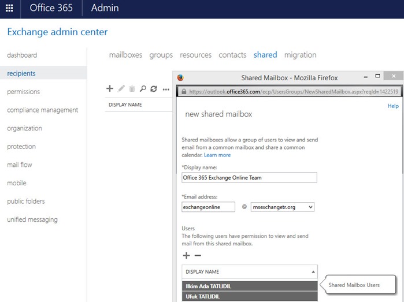Open unified messaging in left navigation
Viewport: 404px width, 302px height.
pyautogui.click(x=32, y=219)
